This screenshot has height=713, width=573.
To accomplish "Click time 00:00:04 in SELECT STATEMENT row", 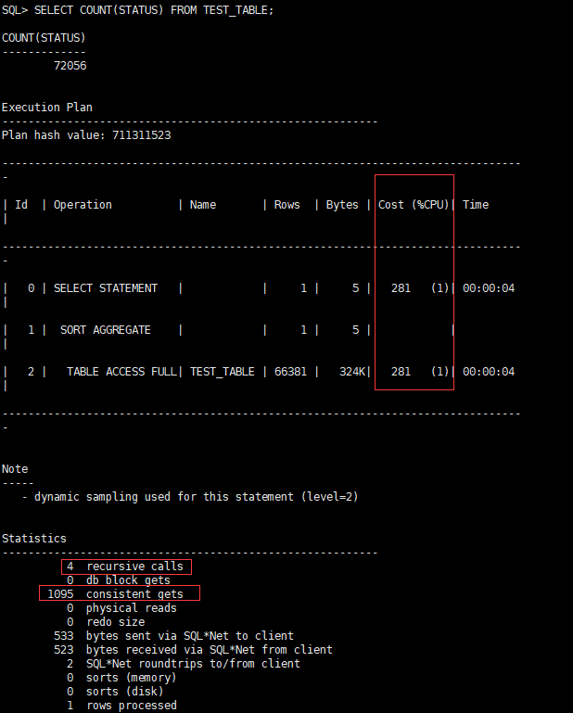I will pyautogui.click(x=489, y=288).
